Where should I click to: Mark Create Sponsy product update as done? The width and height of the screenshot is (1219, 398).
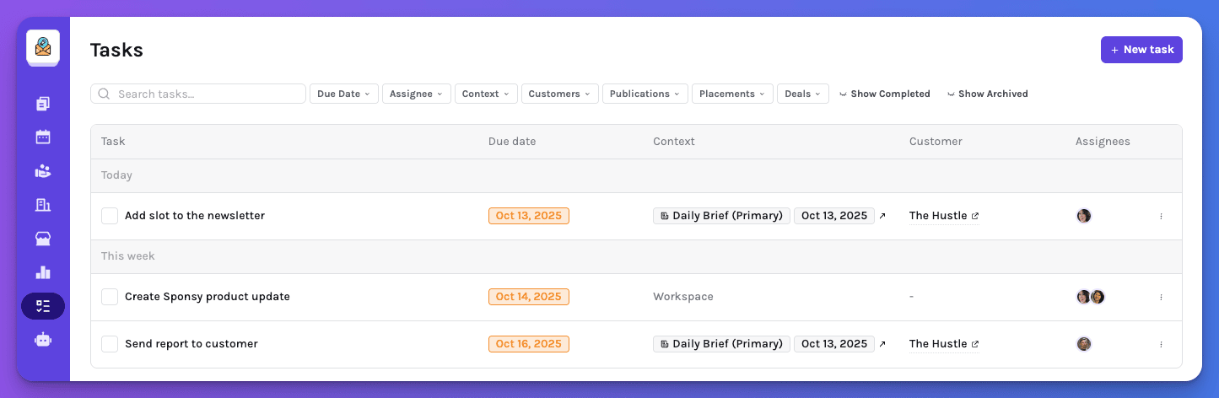pos(110,297)
